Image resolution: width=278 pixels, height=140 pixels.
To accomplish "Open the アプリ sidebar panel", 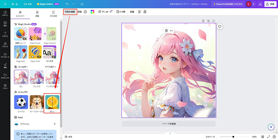I will [5, 86].
